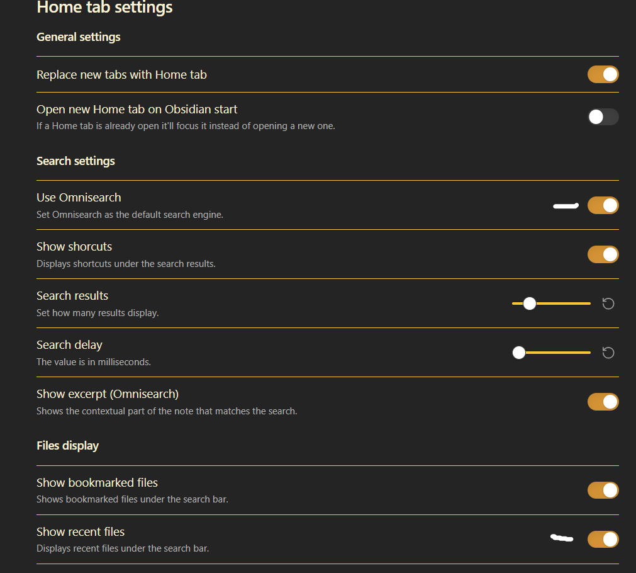
Task: Click the Search results slider track right end
Action: [x=588, y=304]
